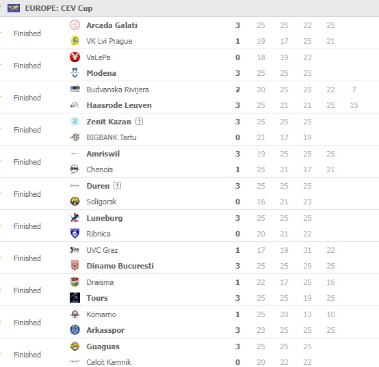Viewport: 379px width, 367px height.
Task: Click the Dinamo Bucuresti team logo
Action: tap(75, 265)
